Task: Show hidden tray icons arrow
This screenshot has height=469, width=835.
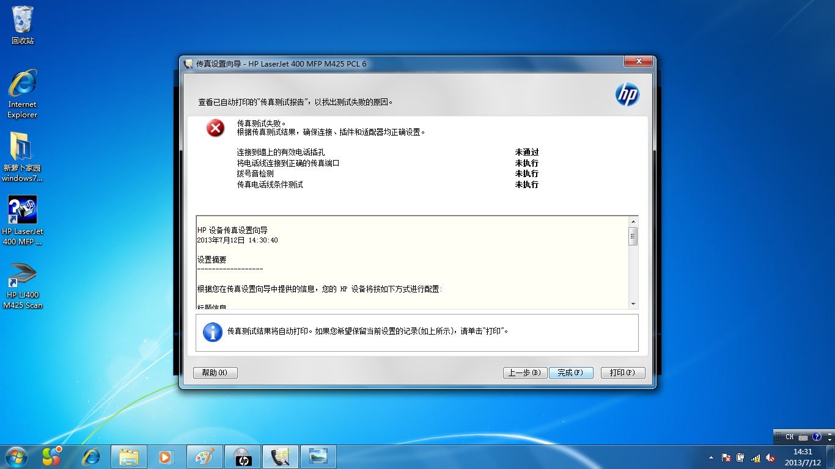Action: click(x=711, y=457)
